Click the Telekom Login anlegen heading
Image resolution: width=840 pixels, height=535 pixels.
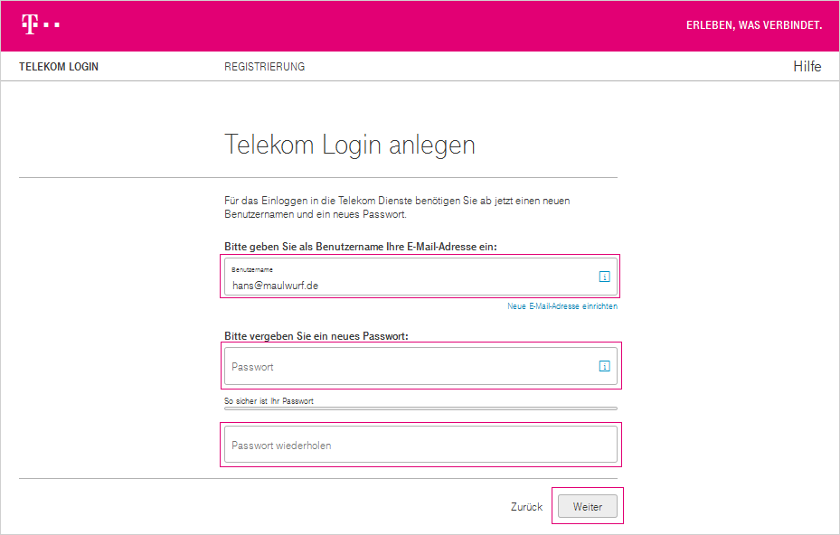[x=350, y=145]
